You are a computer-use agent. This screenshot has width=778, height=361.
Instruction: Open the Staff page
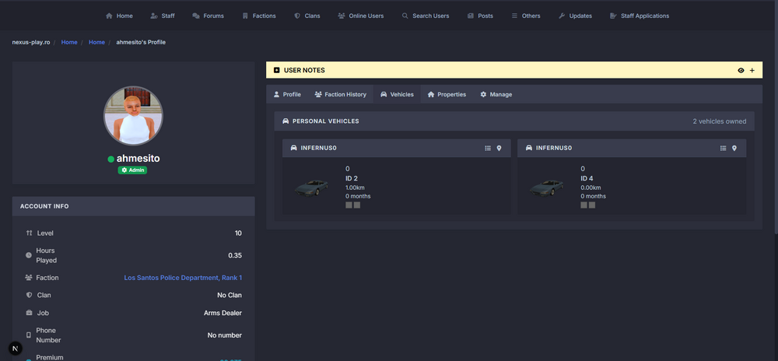[163, 16]
